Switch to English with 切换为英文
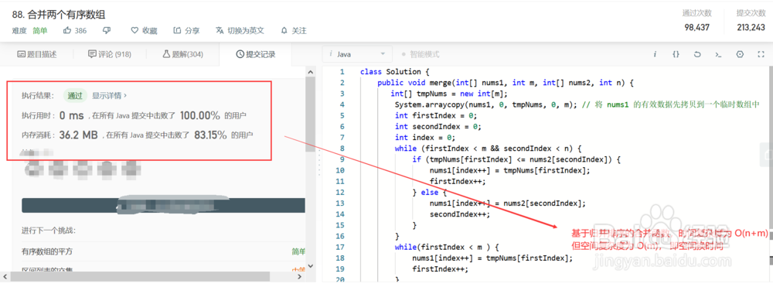The height and width of the screenshot is (287, 773). (x=240, y=31)
